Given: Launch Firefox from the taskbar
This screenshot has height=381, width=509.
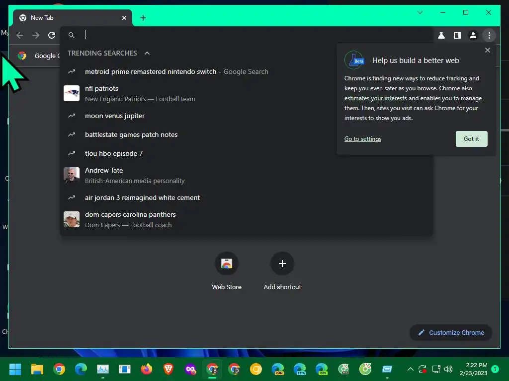Looking at the screenshot, I should pyautogui.click(x=147, y=369).
